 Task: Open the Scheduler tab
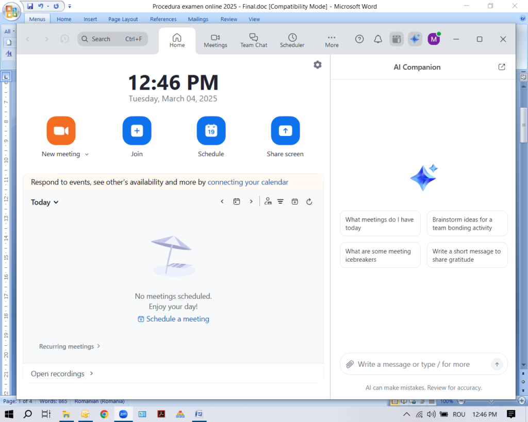click(x=292, y=41)
